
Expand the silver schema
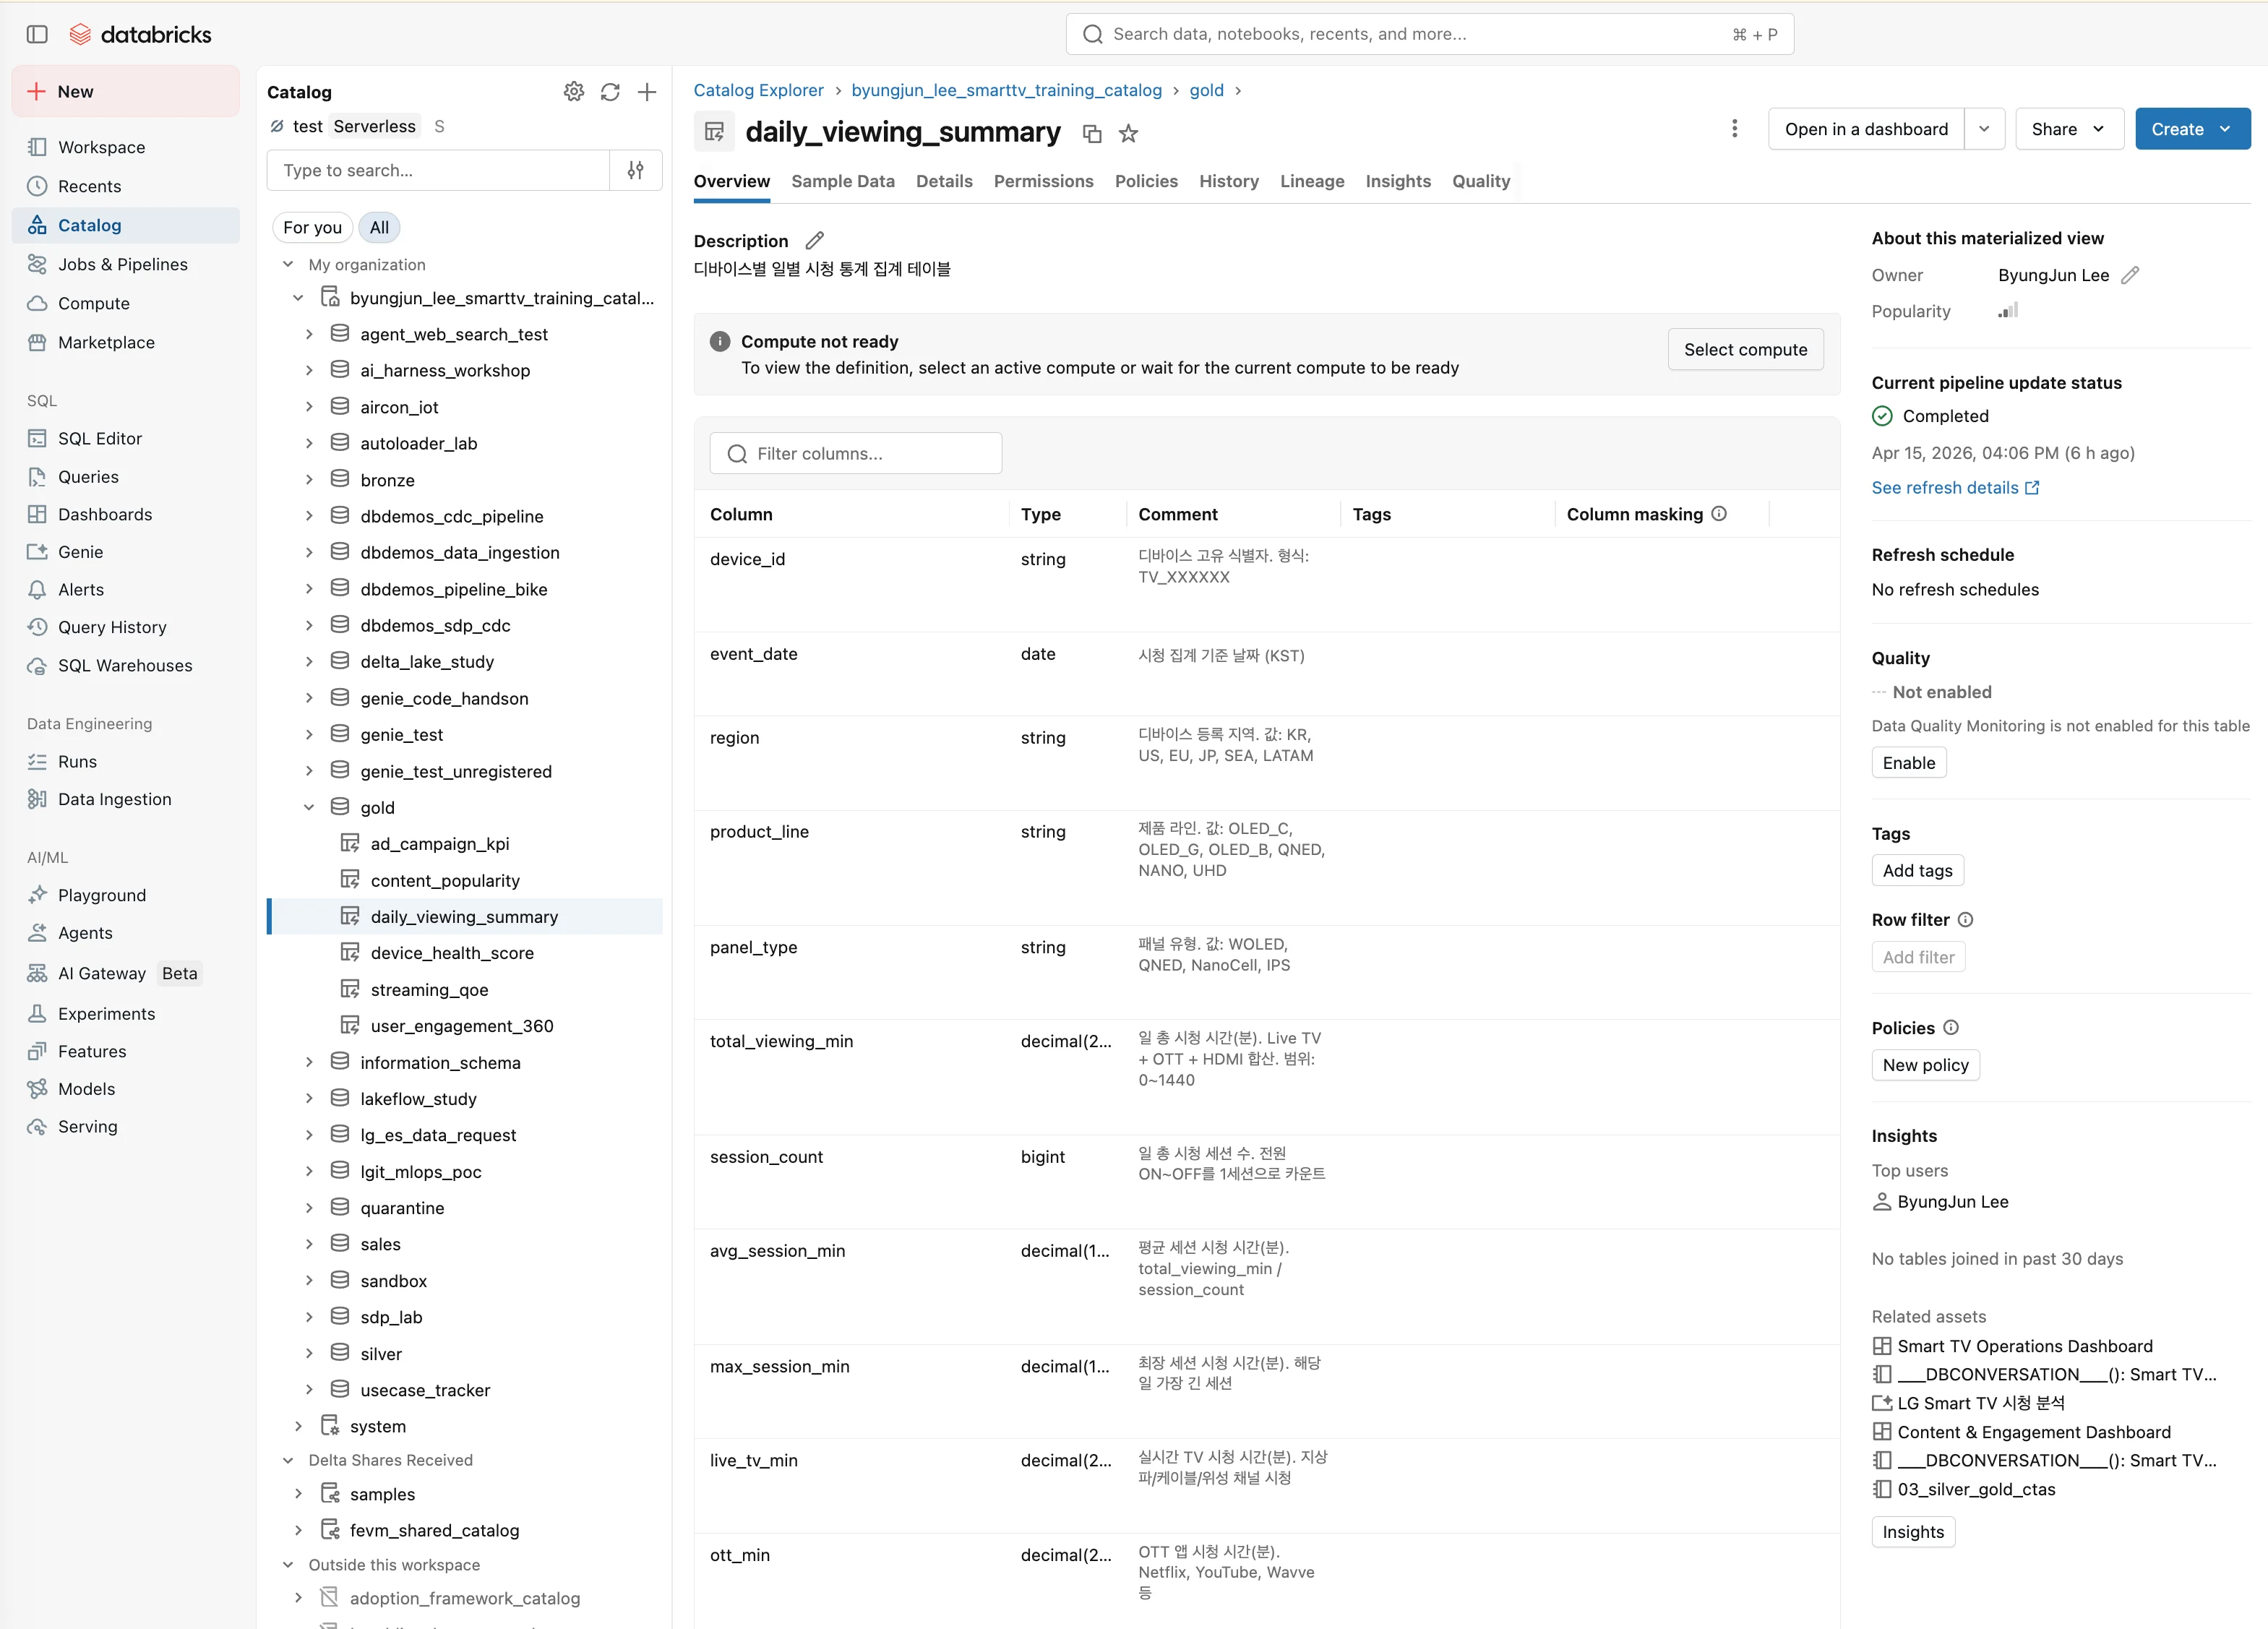click(x=309, y=1353)
